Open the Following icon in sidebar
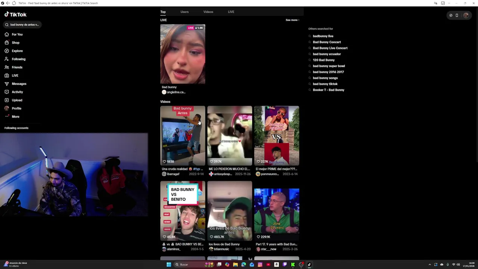Image resolution: width=478 pixels, height=269 pixels. 7,59
